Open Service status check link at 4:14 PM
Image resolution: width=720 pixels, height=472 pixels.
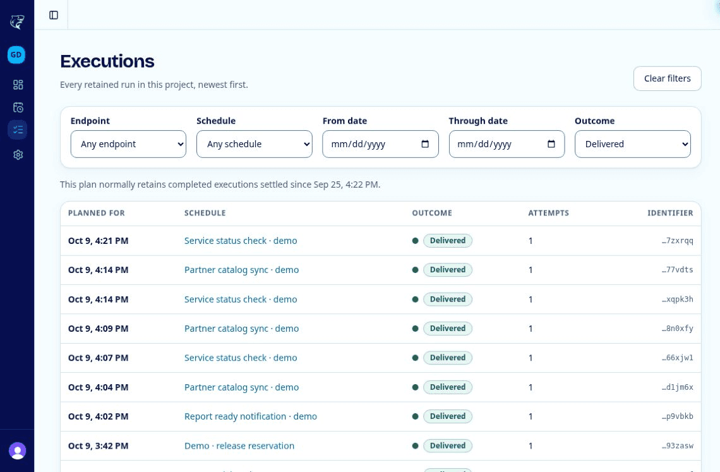pos(241,300)
